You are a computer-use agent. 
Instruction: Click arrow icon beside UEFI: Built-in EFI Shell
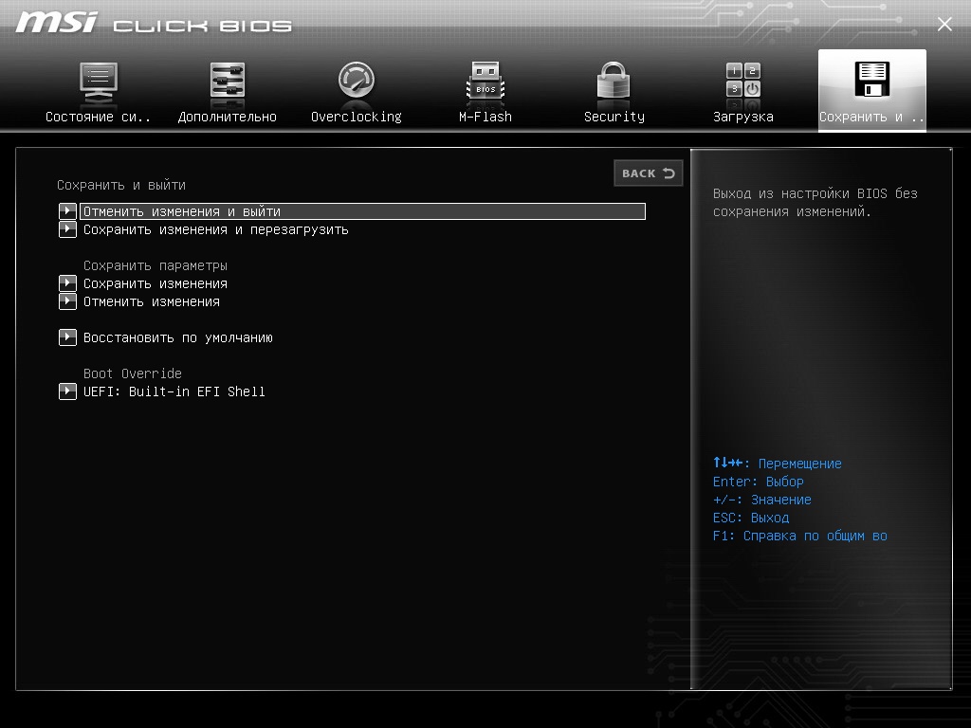pyautogui.click(x=67, y=391)
